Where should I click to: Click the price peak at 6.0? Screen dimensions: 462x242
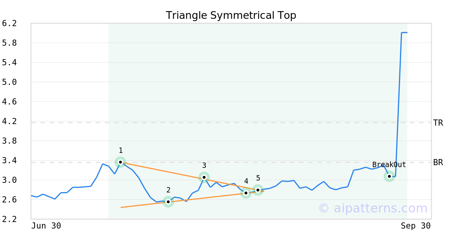pos(404,33)
